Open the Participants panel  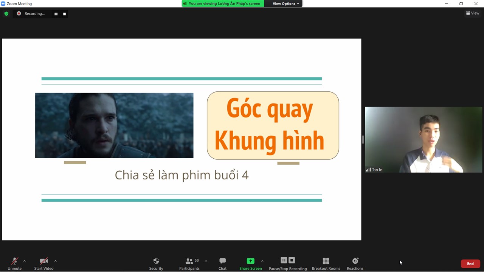coord(189,263)
